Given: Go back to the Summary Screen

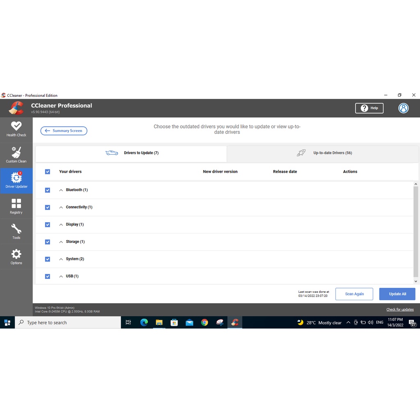Looking at the screenshot, I should (64, 131).
